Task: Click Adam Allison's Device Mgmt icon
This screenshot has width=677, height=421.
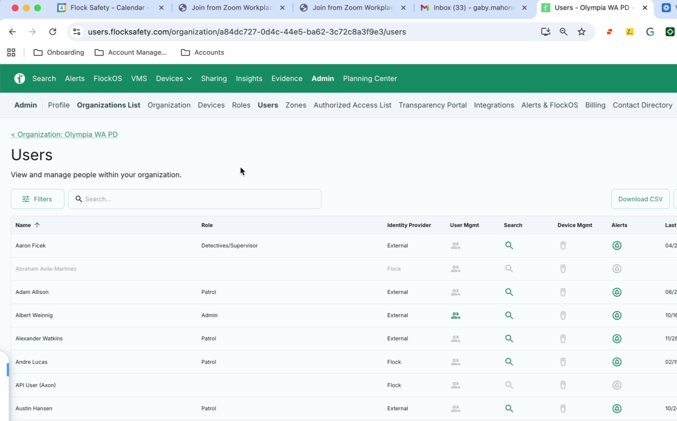Action: (x=563, y=292)
